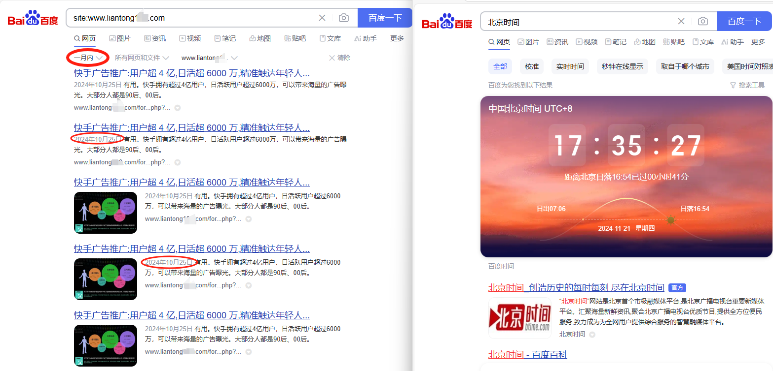Viewport: 773px width, 371px height.
Task: Open 北京时间 - 百度百科 link
Action: [528, 354]
